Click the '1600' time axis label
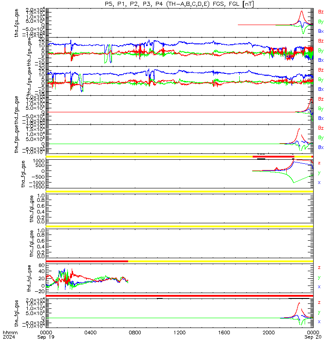The height and width of the screenshot is (358, 336). 224,332
